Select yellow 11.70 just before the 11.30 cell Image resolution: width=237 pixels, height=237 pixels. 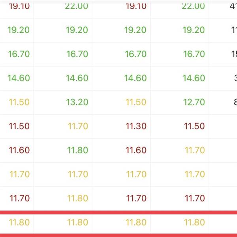(78, 126)
